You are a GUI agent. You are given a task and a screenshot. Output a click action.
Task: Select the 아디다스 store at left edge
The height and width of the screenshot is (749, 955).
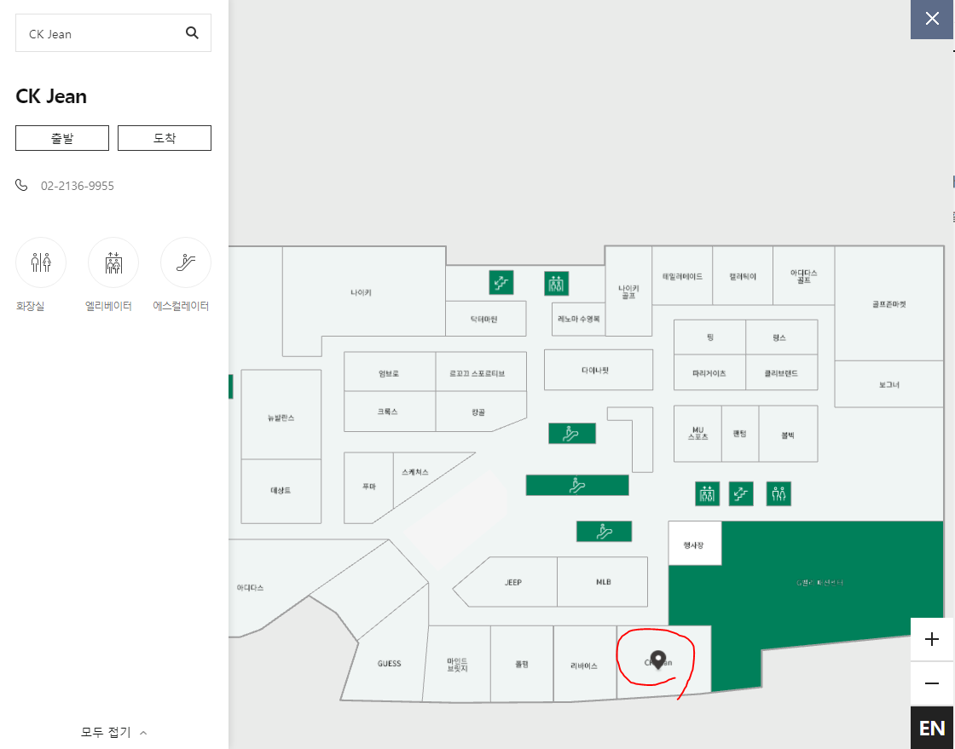click(x=251, y=588)
